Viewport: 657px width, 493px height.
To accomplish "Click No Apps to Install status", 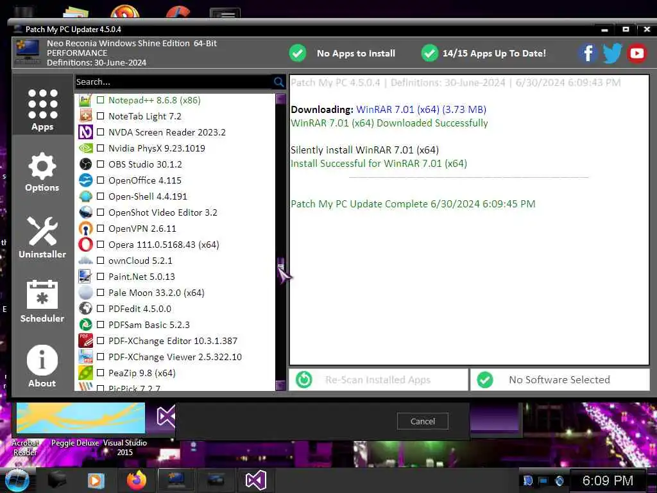I will pos(342,53).
